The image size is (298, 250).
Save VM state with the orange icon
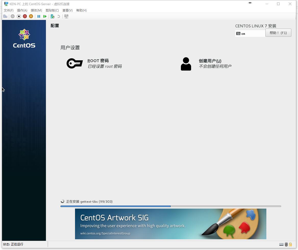[x=31, y=16]
